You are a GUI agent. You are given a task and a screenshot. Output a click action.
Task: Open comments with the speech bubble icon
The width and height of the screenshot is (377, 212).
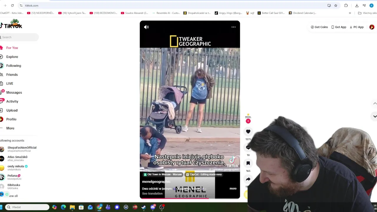(x=248, y=147)
